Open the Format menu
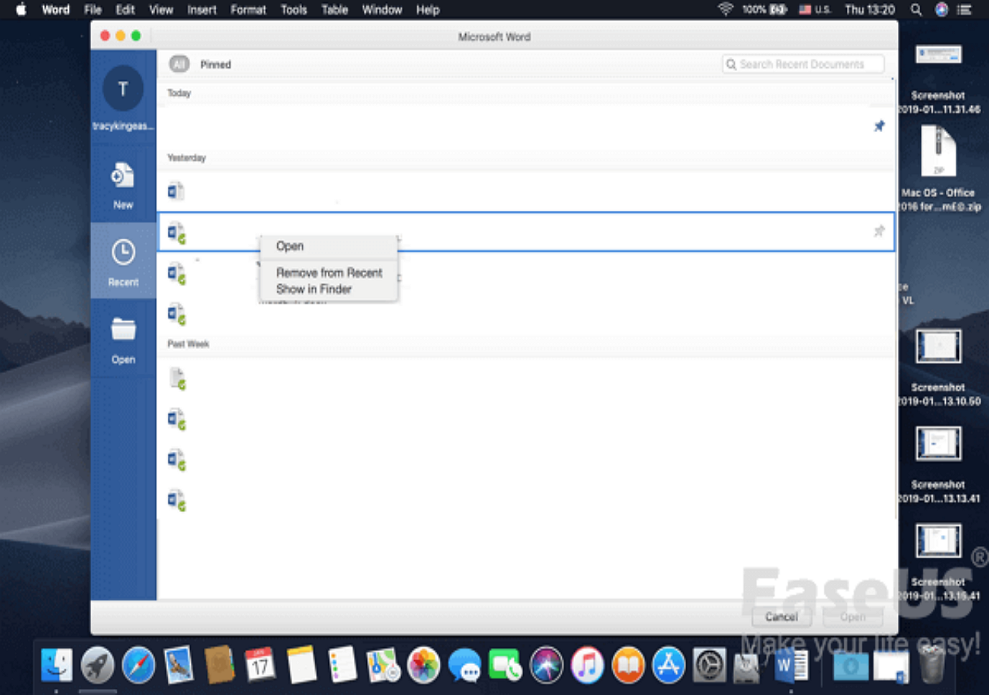Screen dimensions: 989x695 (248, 10)
